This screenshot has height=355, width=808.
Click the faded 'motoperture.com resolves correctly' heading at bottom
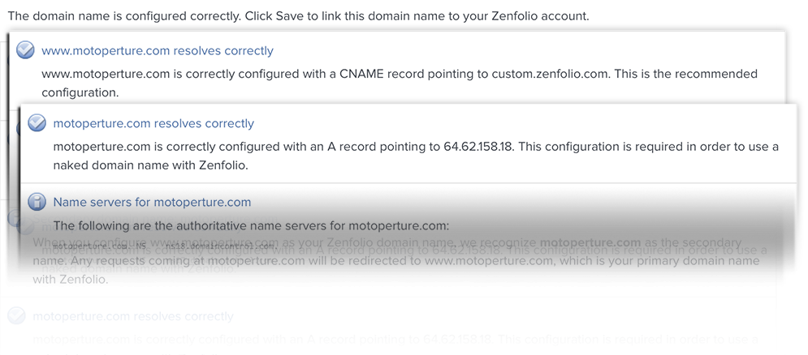133,316
